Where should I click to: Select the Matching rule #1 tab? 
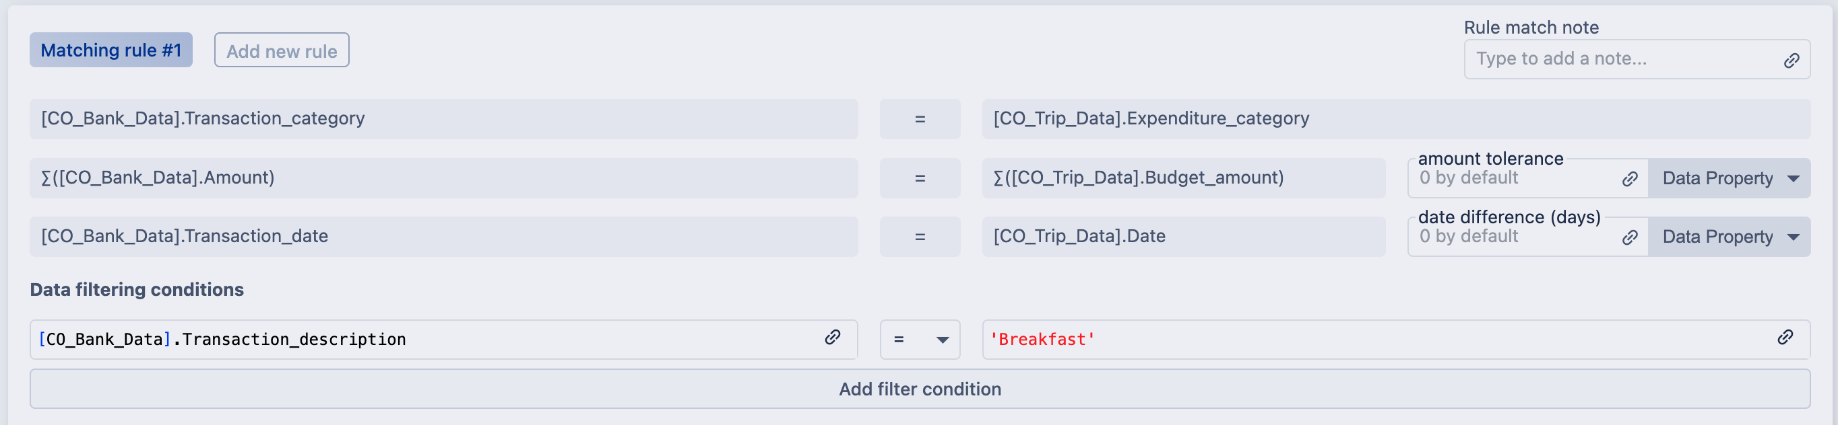coord(110,50)
